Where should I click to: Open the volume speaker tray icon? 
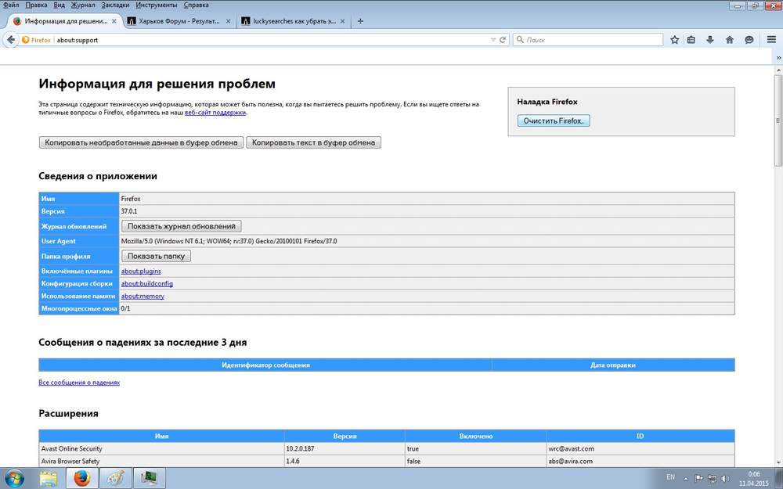[x=725, y=479]
